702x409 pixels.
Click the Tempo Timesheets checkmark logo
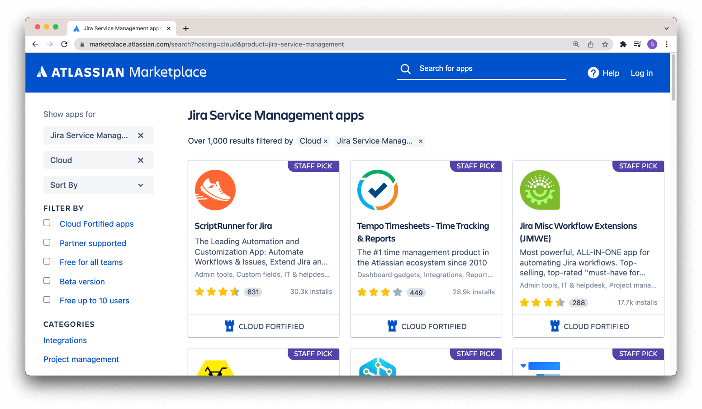pyautogui.click(x=377, y=190)
